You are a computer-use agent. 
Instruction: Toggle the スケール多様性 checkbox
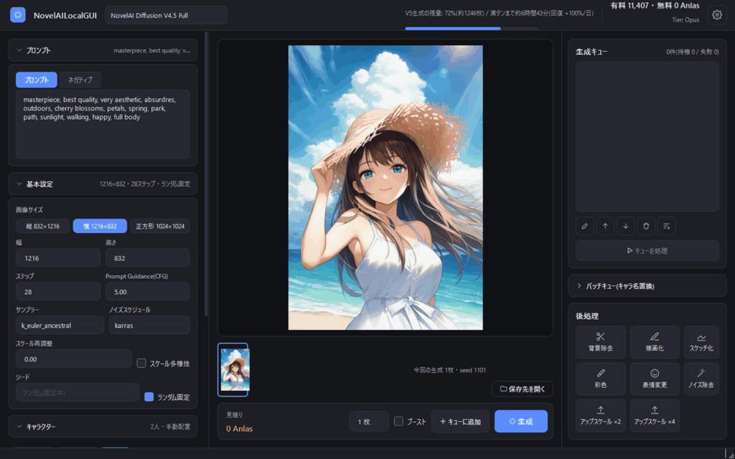click(x=141, y=363)
